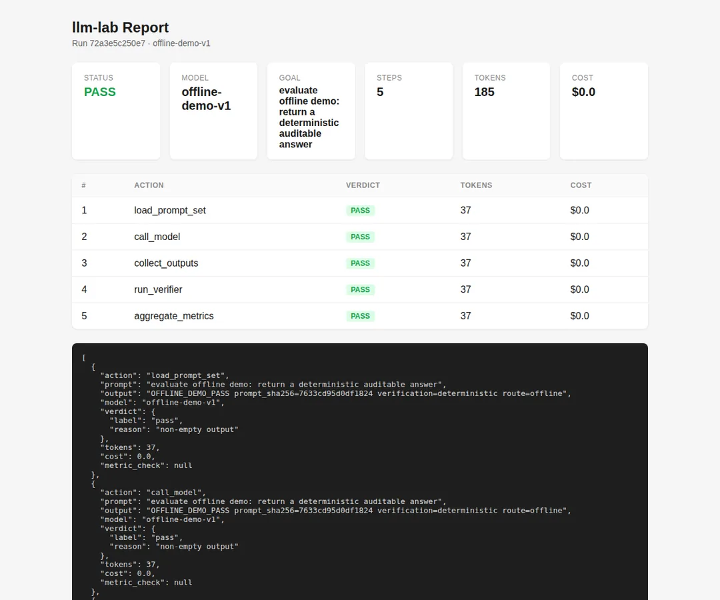Select the value 5 in the STEPS card
Viewport: 720px width, 600px height.
[380, 92]
